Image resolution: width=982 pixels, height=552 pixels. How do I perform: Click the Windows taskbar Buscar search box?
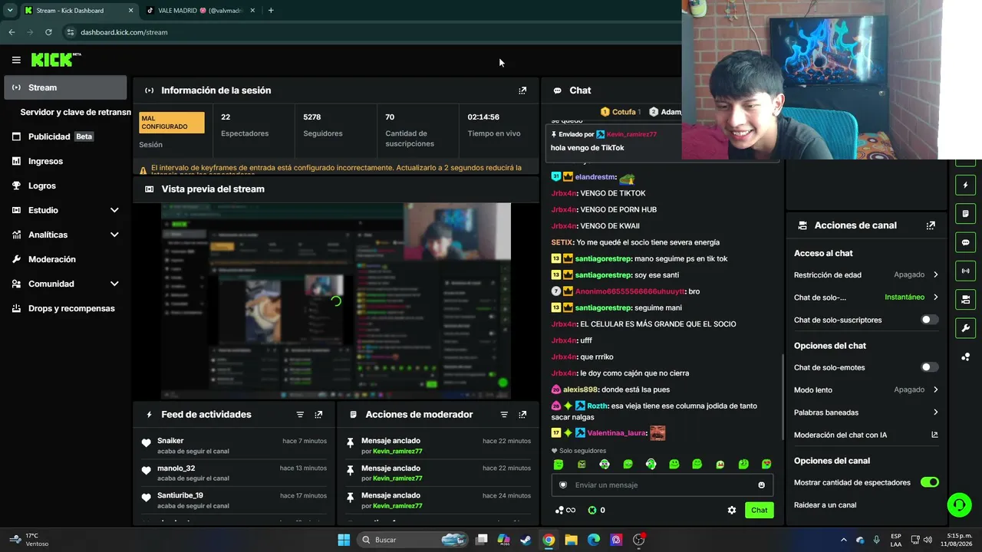coord(414,540)
